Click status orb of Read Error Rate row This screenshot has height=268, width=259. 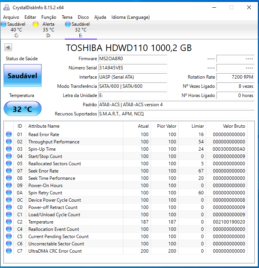point(9,134)
